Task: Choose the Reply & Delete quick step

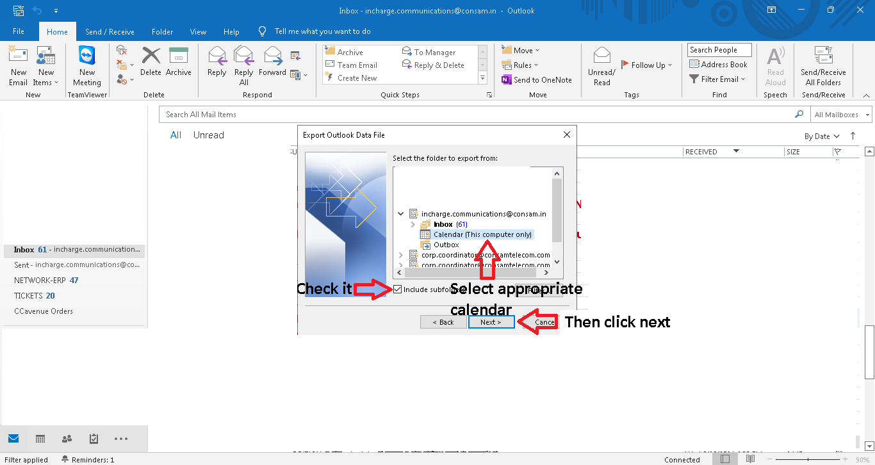Action: pyautogui.click(x=433, y=65)
